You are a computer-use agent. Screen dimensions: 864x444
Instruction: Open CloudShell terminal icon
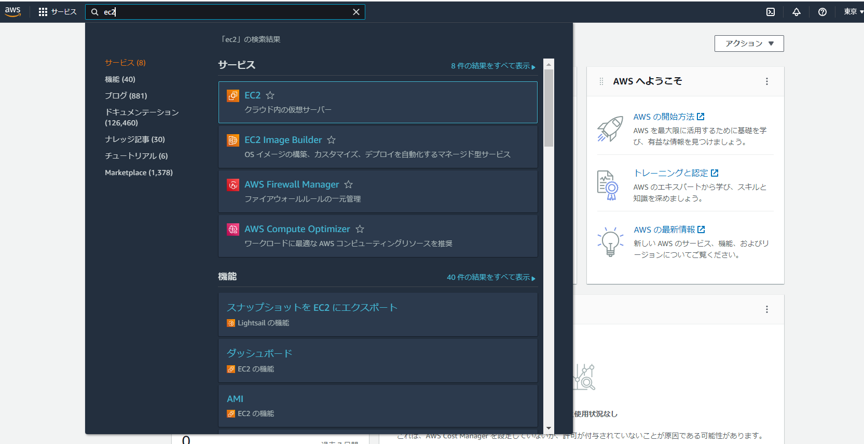[x=771, y=12]
